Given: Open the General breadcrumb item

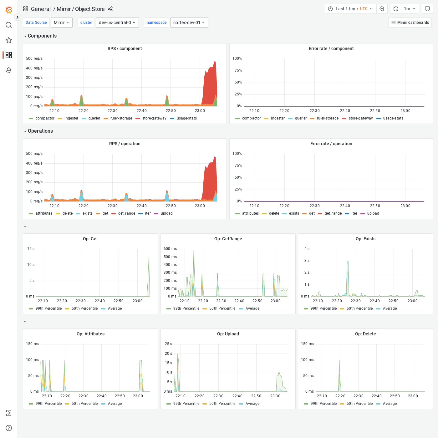Looking at the screenshot, I should pos(41,9).
